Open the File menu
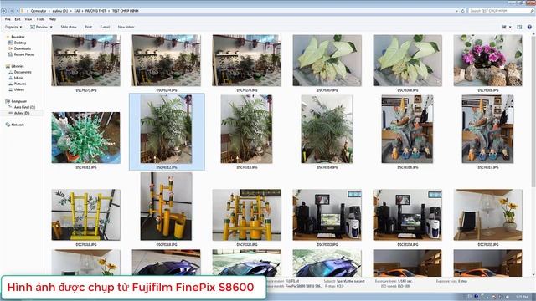Image resolution: width=536 pixels, height=301 pixels. (8, 19)
